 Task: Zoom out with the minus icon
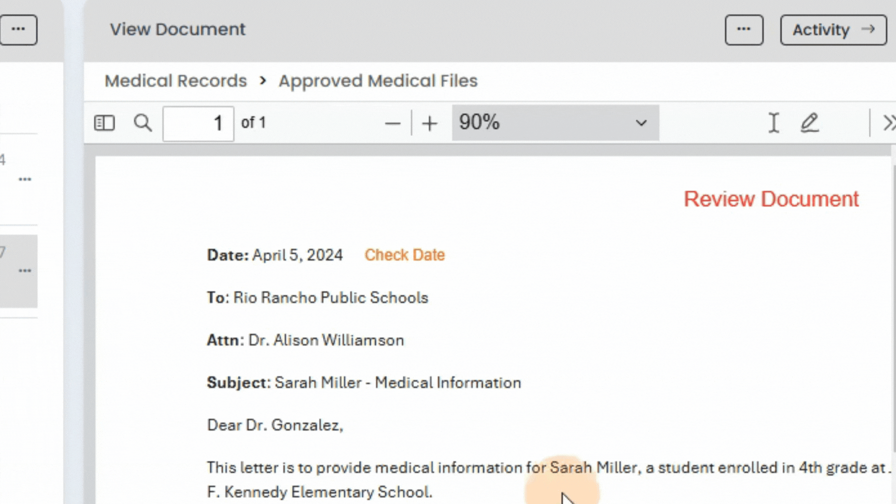coord(392,124)
